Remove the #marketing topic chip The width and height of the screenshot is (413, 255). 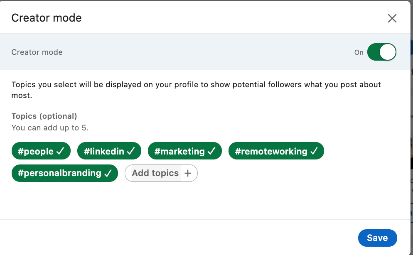(184, 152)
